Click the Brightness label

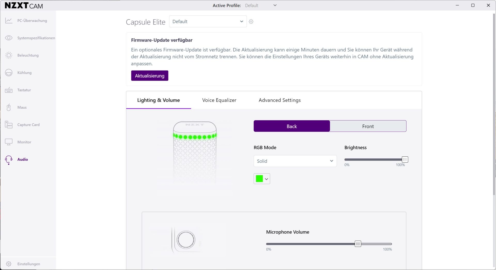coord(355,148)
